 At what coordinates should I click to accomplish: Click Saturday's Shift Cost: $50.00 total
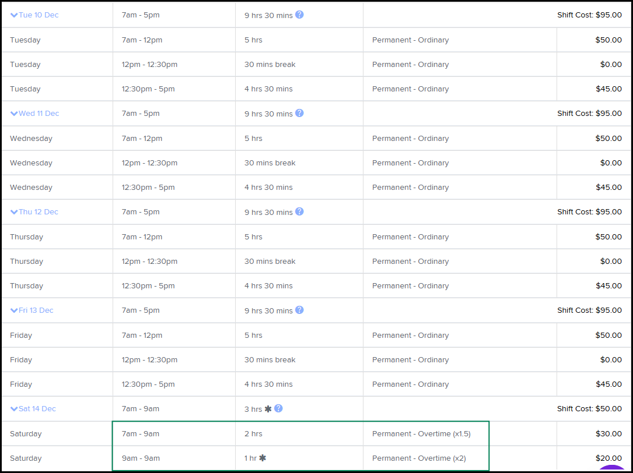click(589, 409)
